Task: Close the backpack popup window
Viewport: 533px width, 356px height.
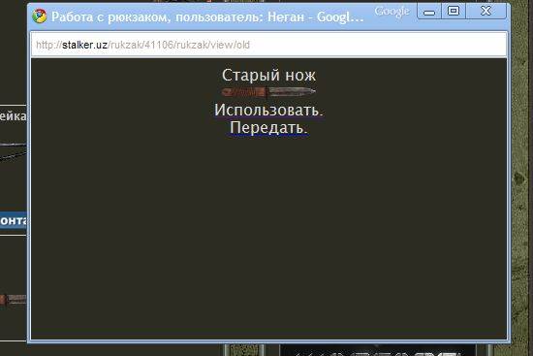Action: (486, 12)
